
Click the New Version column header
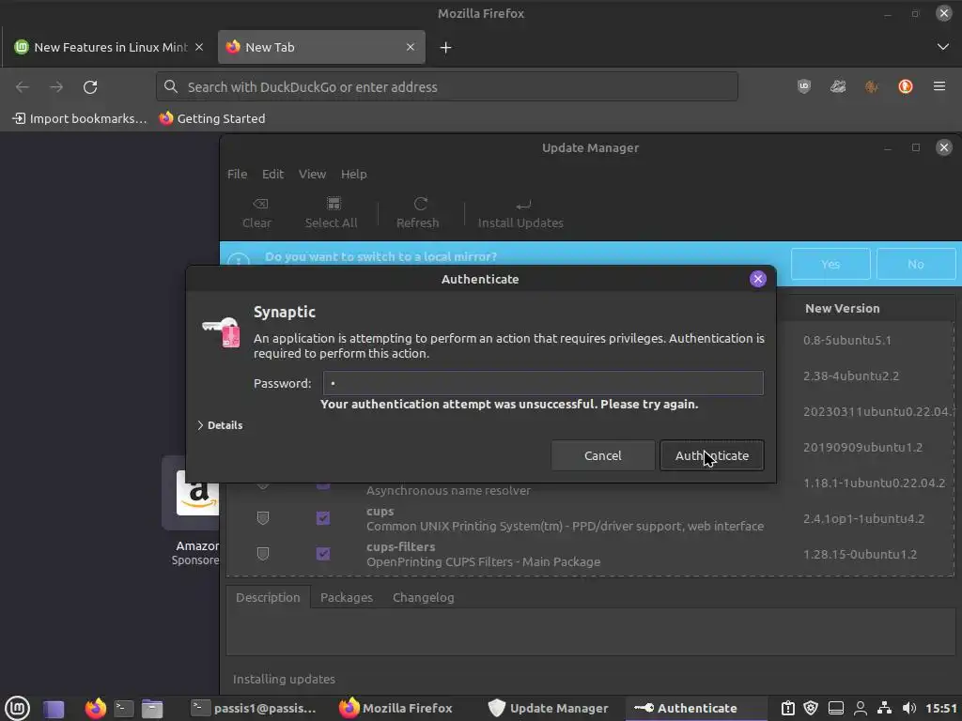843,308
